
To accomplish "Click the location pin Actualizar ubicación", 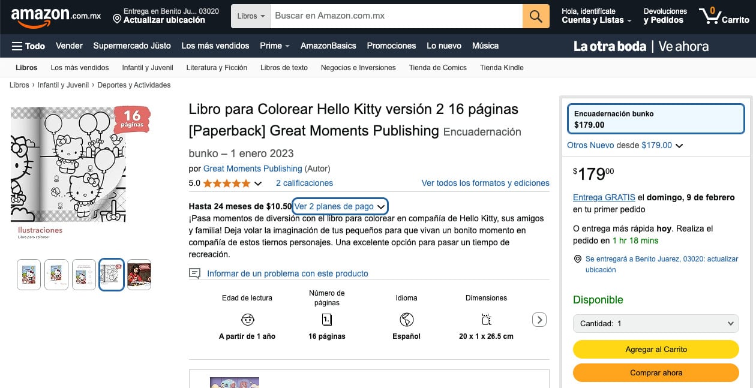I will click(x=159, y=16).
